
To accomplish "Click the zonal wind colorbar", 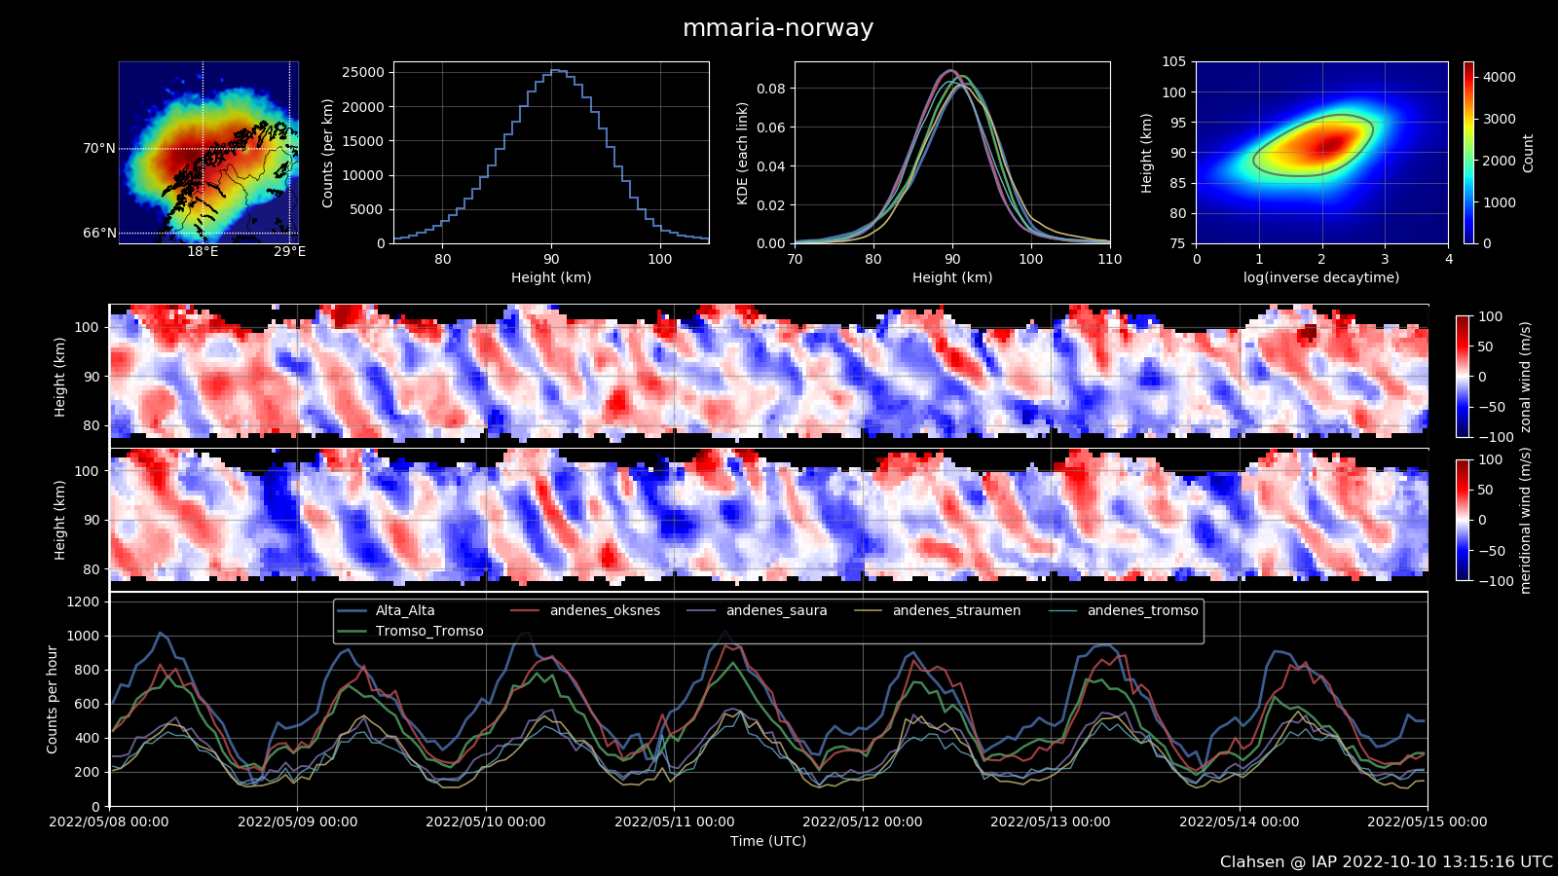I will 1463,377.
